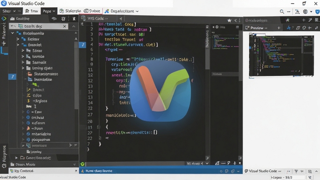Click the editor minimap code overview
The height and width of the screenshot is (180, 320).
(225, 42)
